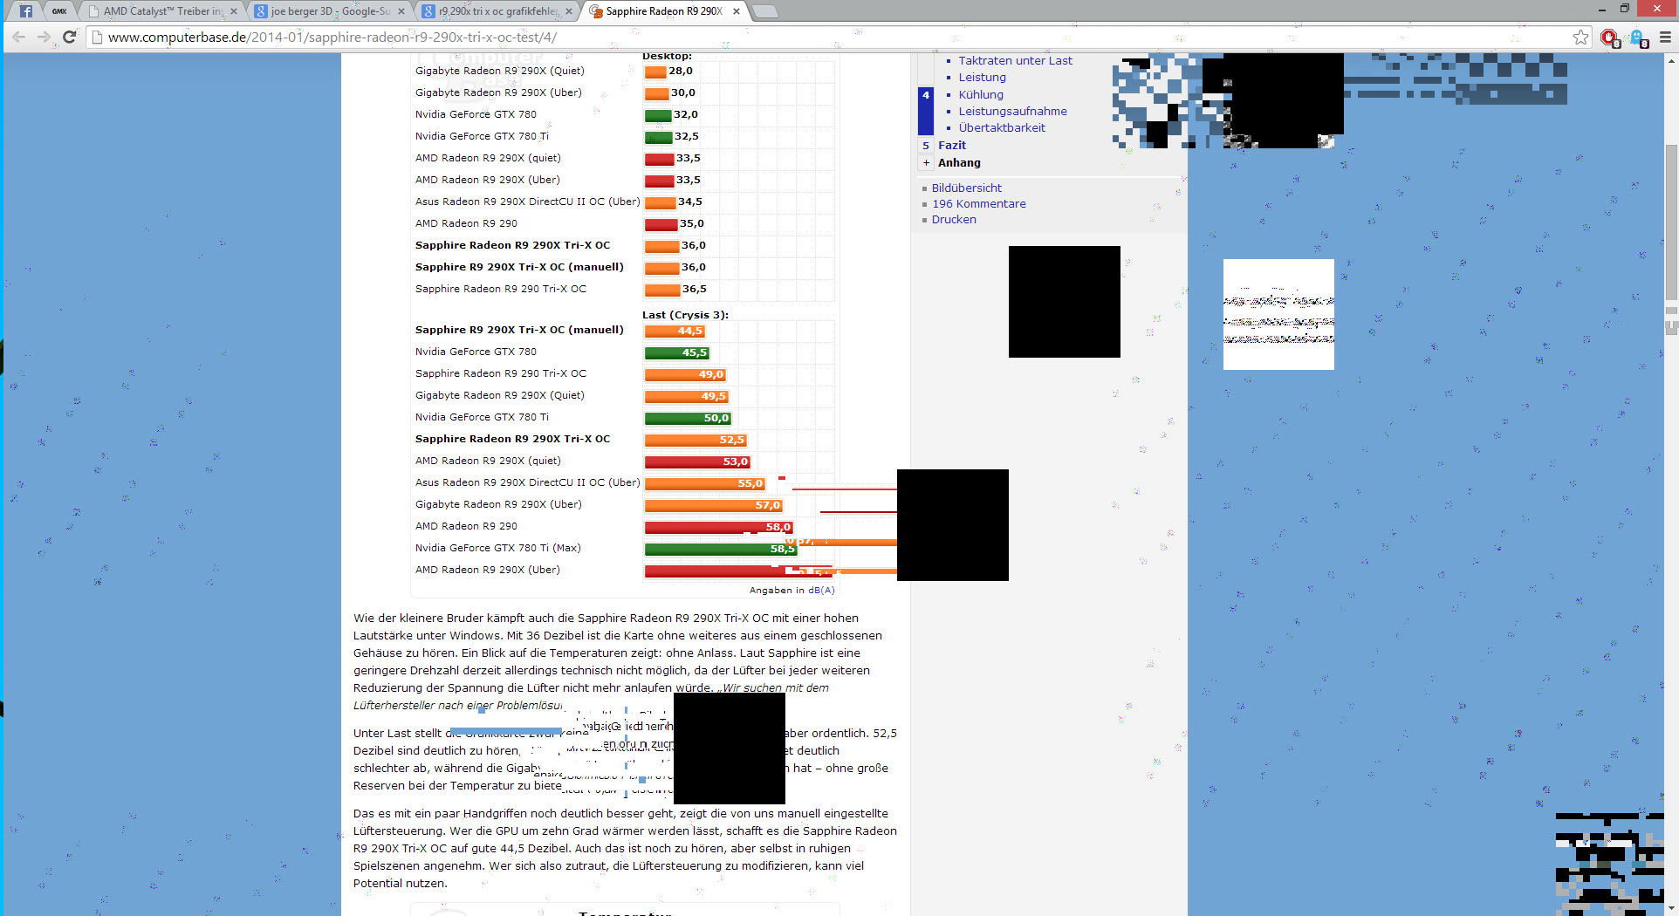Click the Desktop AMD Radeon R9 290 35,0 bar

pos(661,224)
